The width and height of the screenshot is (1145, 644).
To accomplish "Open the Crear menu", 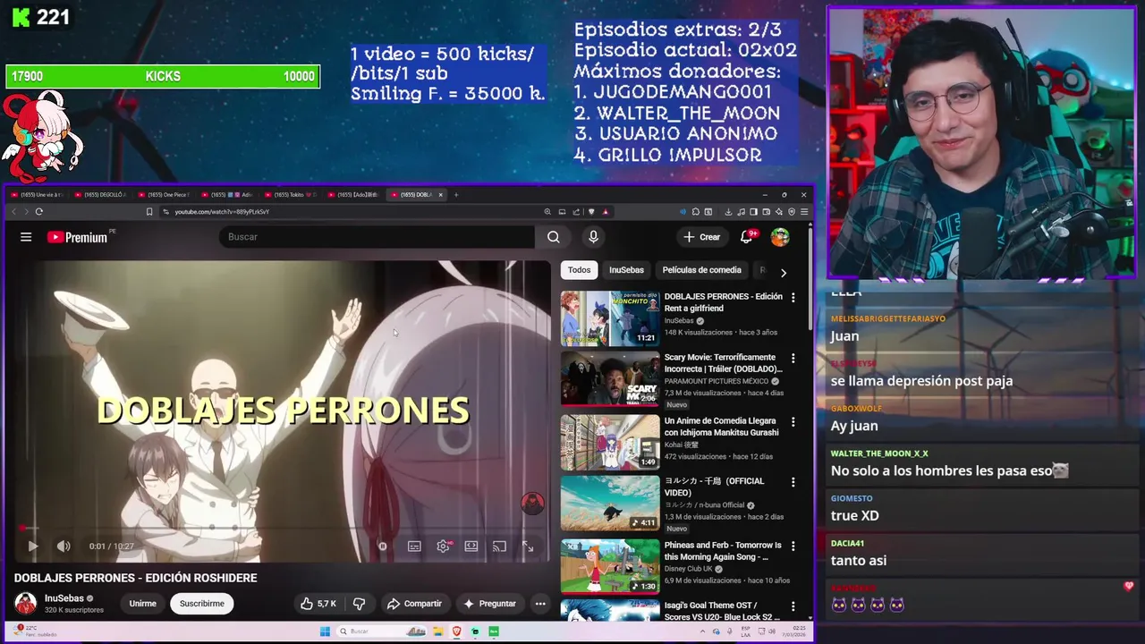I will coord(701,237).
